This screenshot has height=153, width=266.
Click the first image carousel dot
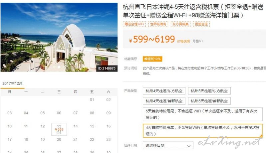pyautogui.click(x=54, y=67)
